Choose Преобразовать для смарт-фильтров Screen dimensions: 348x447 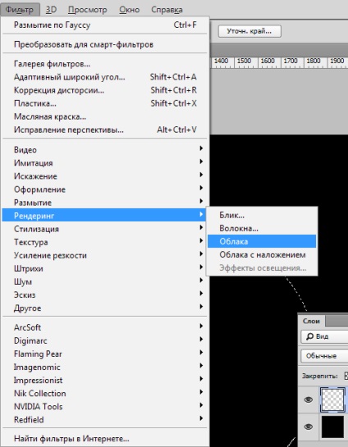click(105, 44)
